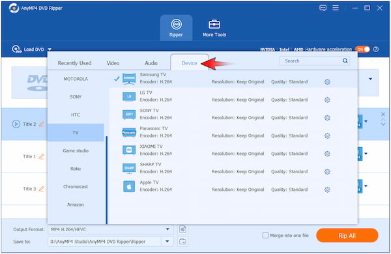Browse the save folder icon
Screen dimensions: 391x254
[x=182, y=242]
